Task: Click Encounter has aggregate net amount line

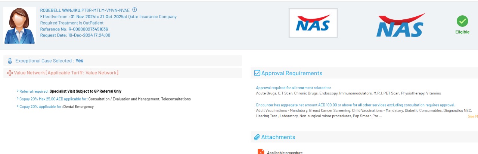Action: click(356, 105)
